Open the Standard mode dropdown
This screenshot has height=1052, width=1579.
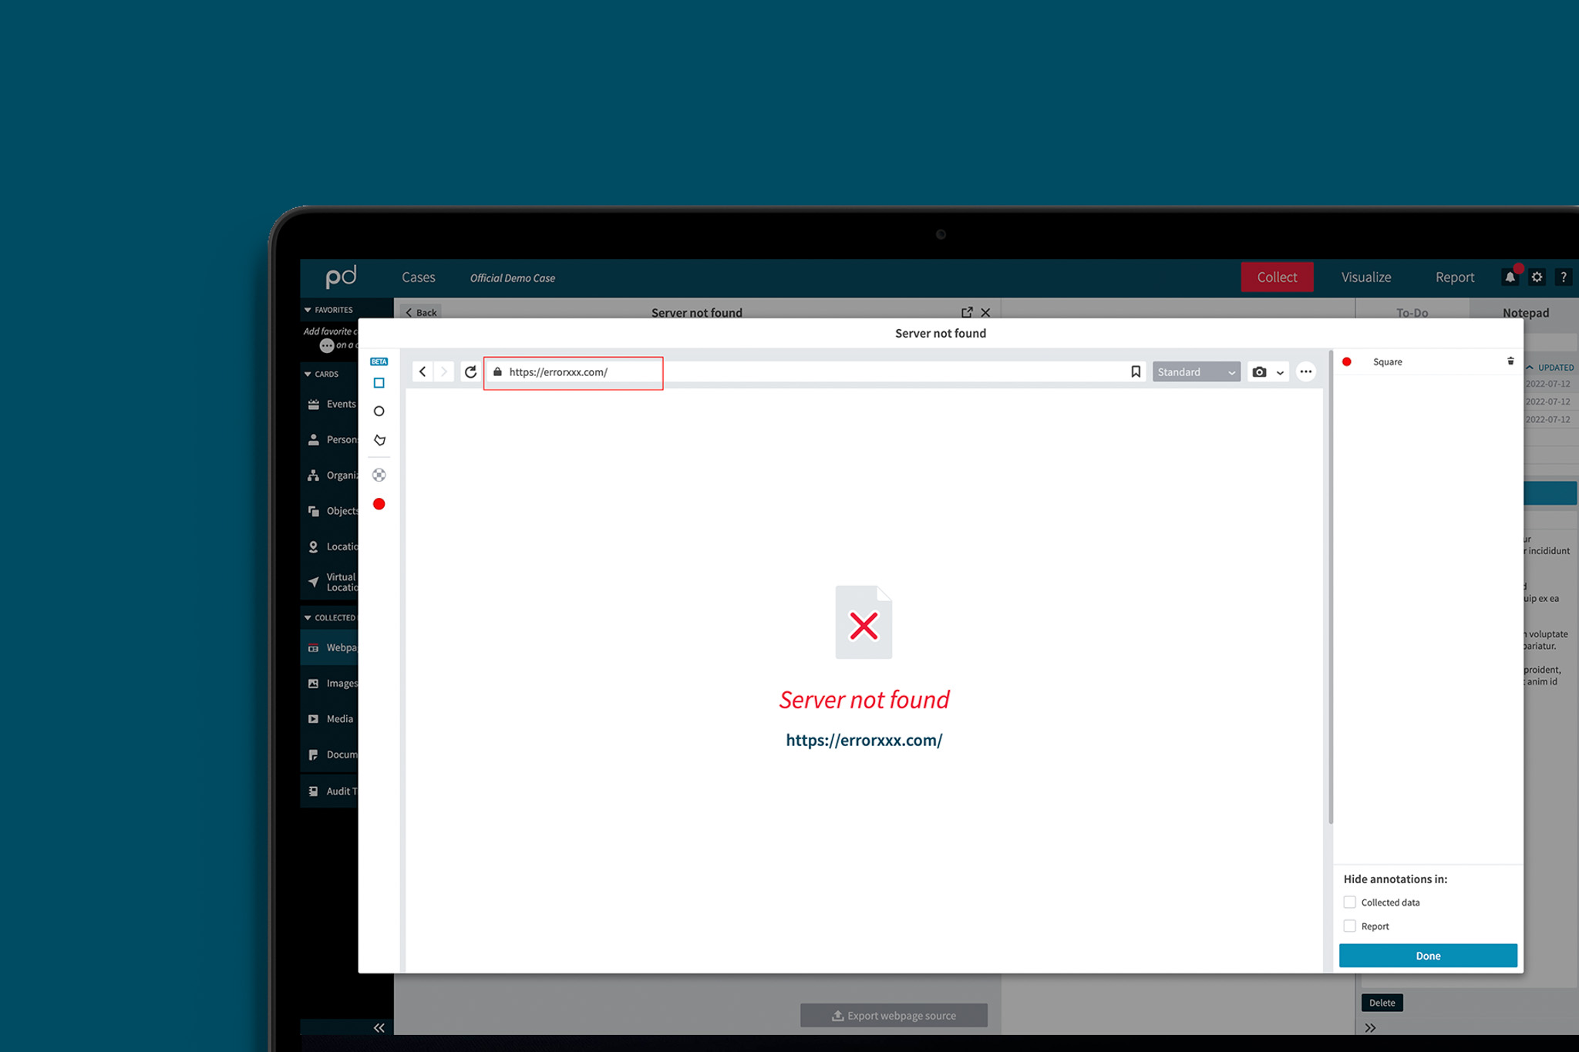tap(1195, 372)
